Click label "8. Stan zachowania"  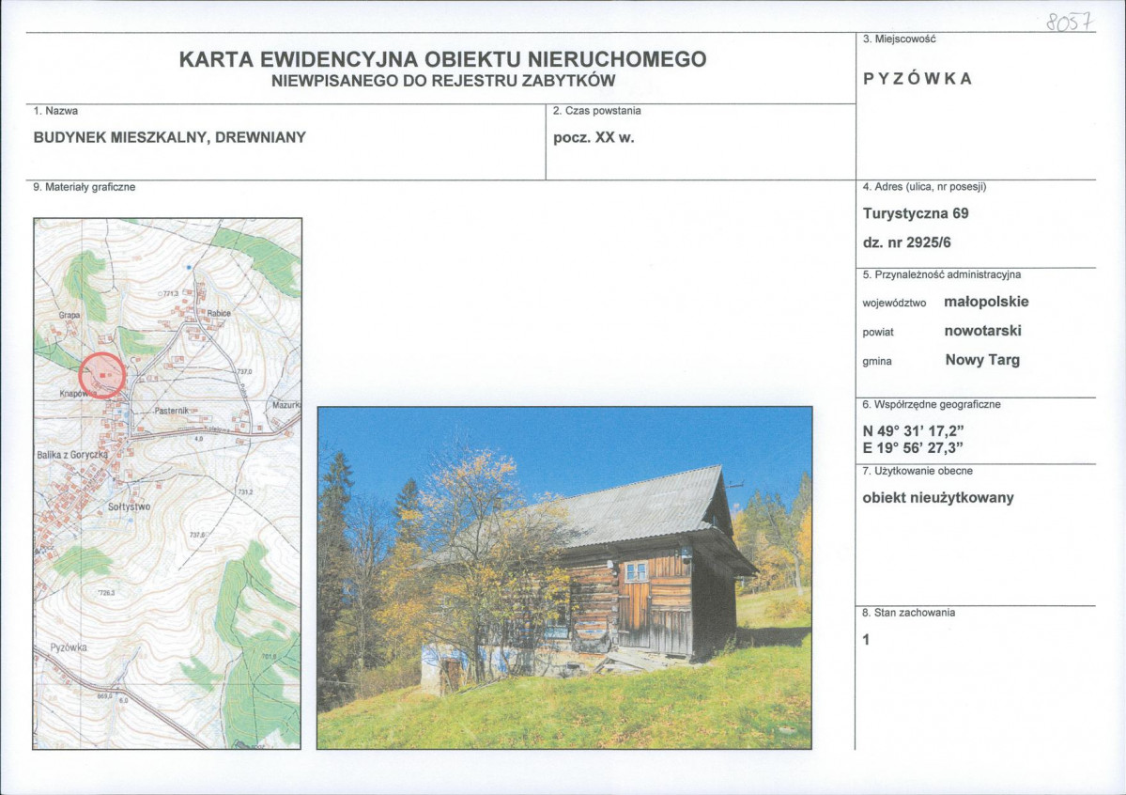[908, 613]
